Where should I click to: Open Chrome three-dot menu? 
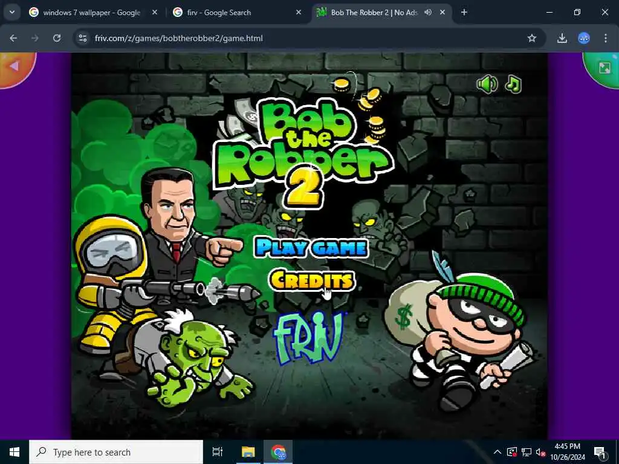click(606, 38)
